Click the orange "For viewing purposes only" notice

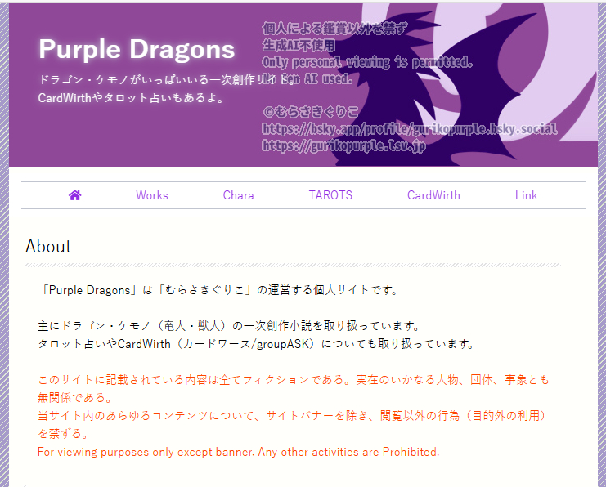239,452
